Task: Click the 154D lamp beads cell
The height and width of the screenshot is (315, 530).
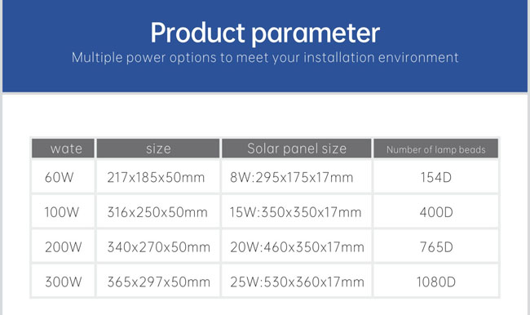Action: (435, 176)
